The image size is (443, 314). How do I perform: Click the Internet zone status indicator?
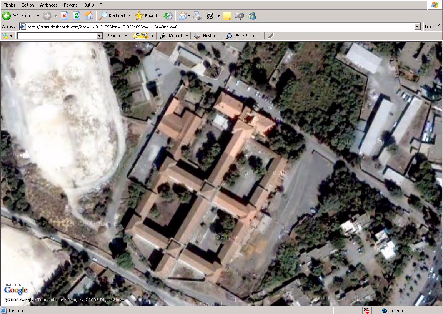(393, 311)
